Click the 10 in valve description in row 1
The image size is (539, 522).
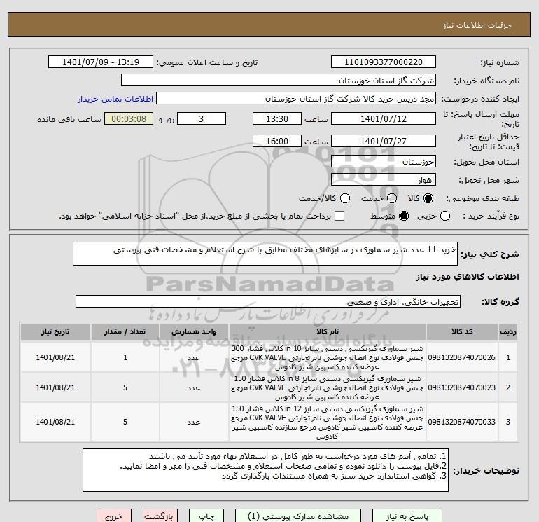click(x=328, y=357)
